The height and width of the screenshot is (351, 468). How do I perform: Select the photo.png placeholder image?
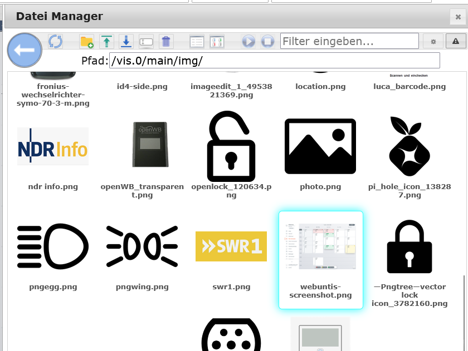320,146
